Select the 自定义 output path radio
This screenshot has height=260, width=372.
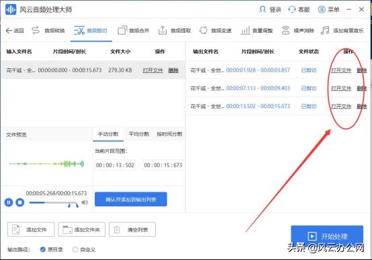[x=75, y=249]
